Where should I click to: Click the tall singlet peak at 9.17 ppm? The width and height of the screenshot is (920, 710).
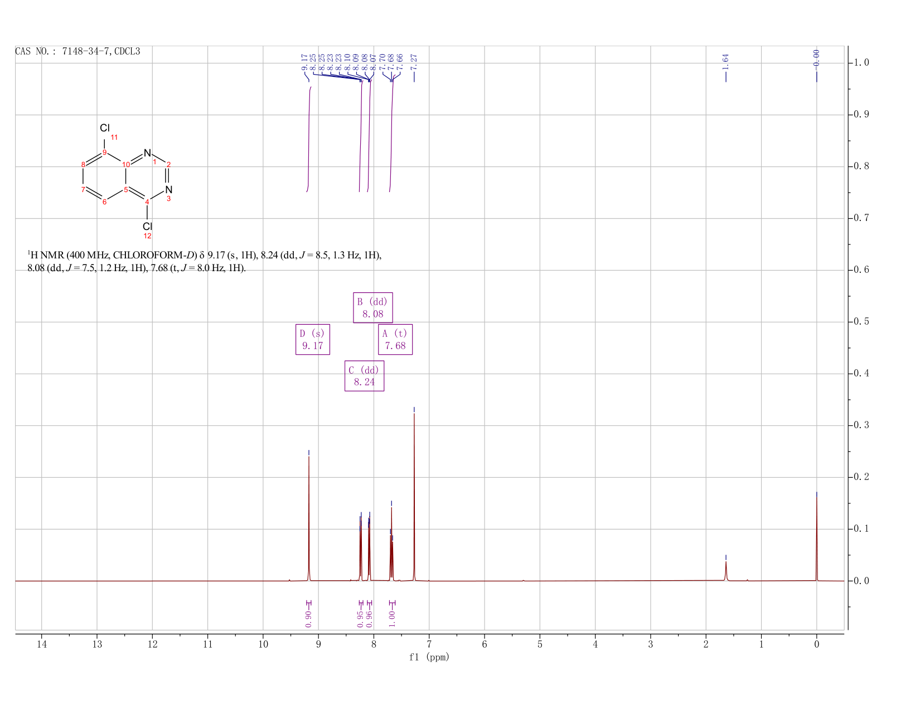tap(309, 518)
